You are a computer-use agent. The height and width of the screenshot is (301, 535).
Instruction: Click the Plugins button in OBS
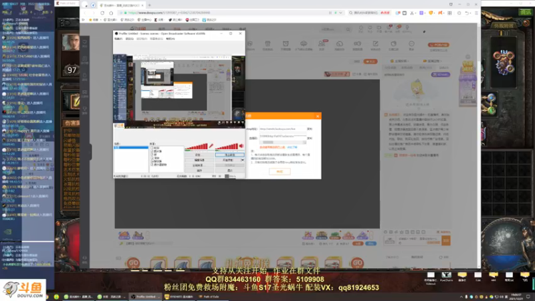pos(199,171)
